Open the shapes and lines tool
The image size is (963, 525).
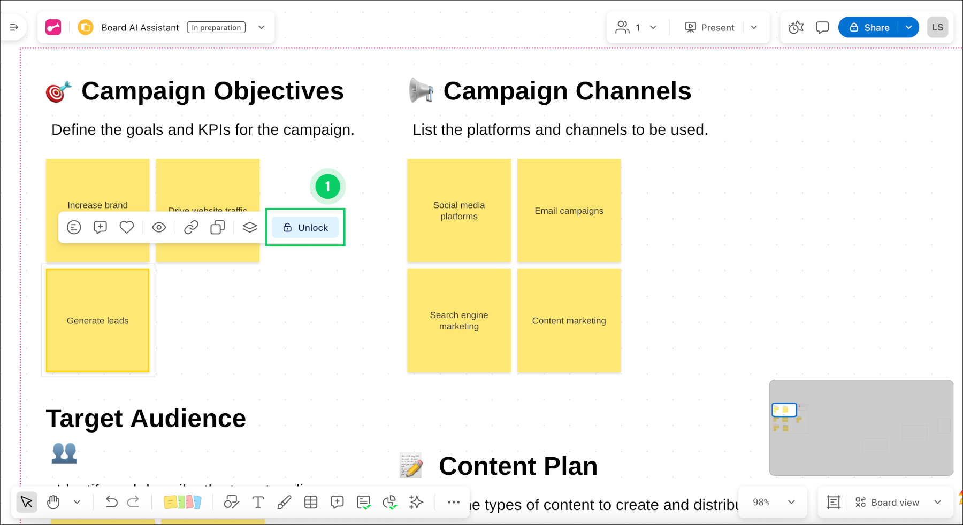point(231,502)
